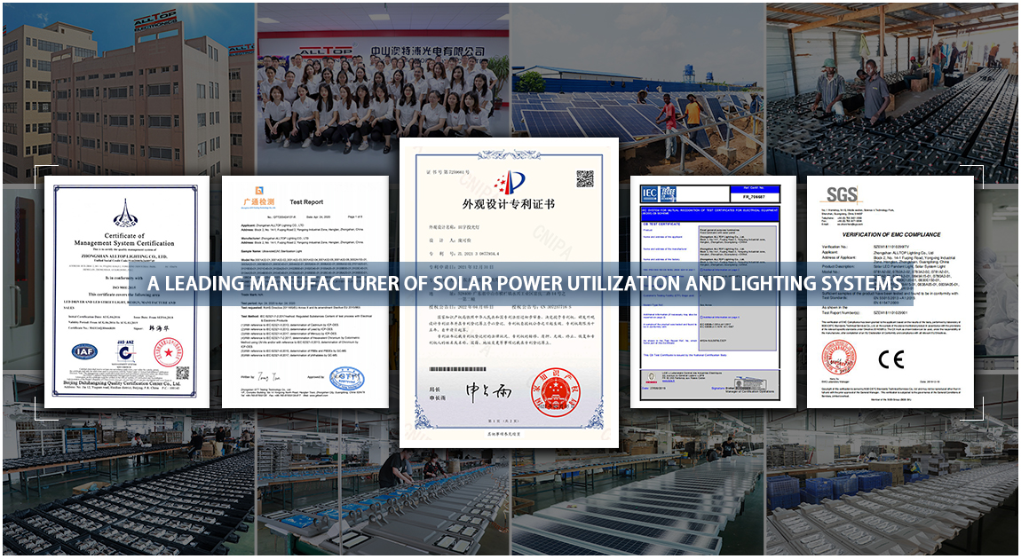Open the SGS EMC compliance certificate
This screenshot has width=1021, height=559.
[890, 292]
